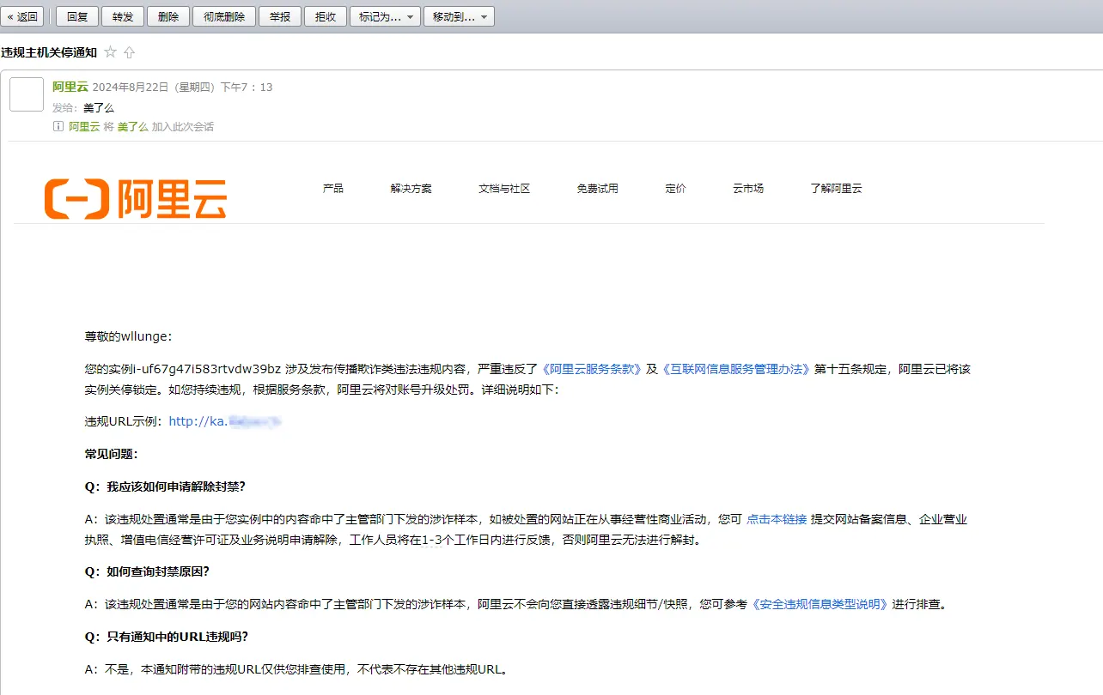
Task: Click the question 我应该如何申请解除封禁？
Action: click(176, 486)
